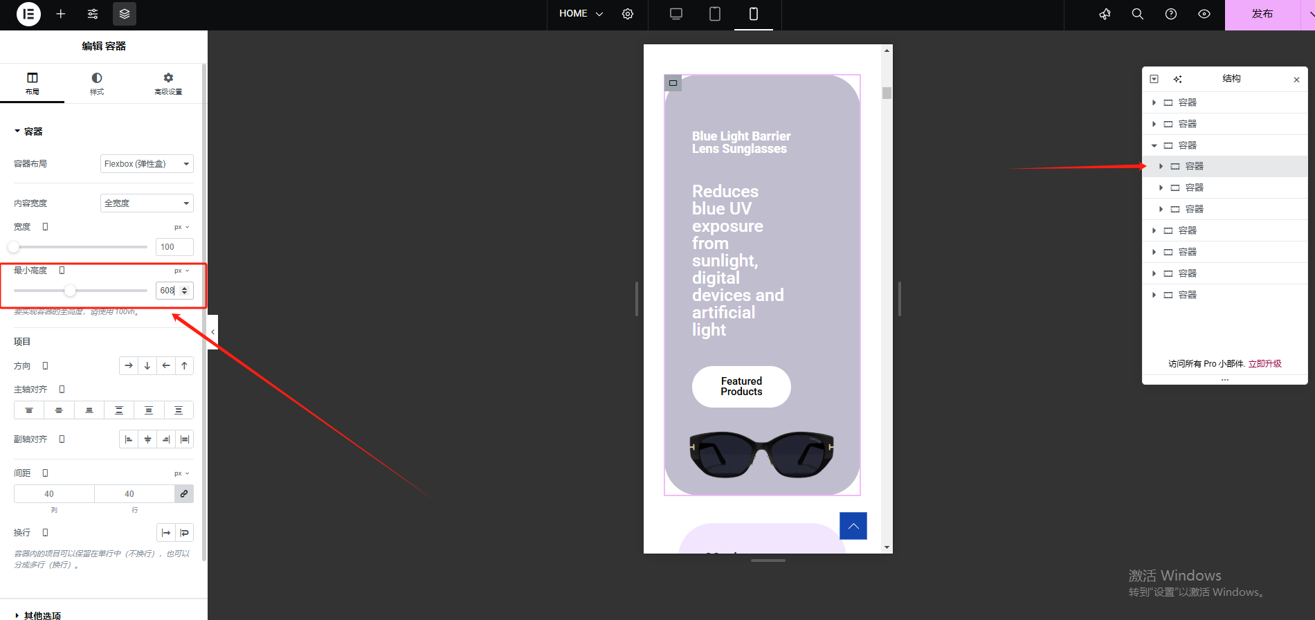Click the 宽度 value input field

coord(174,247)
